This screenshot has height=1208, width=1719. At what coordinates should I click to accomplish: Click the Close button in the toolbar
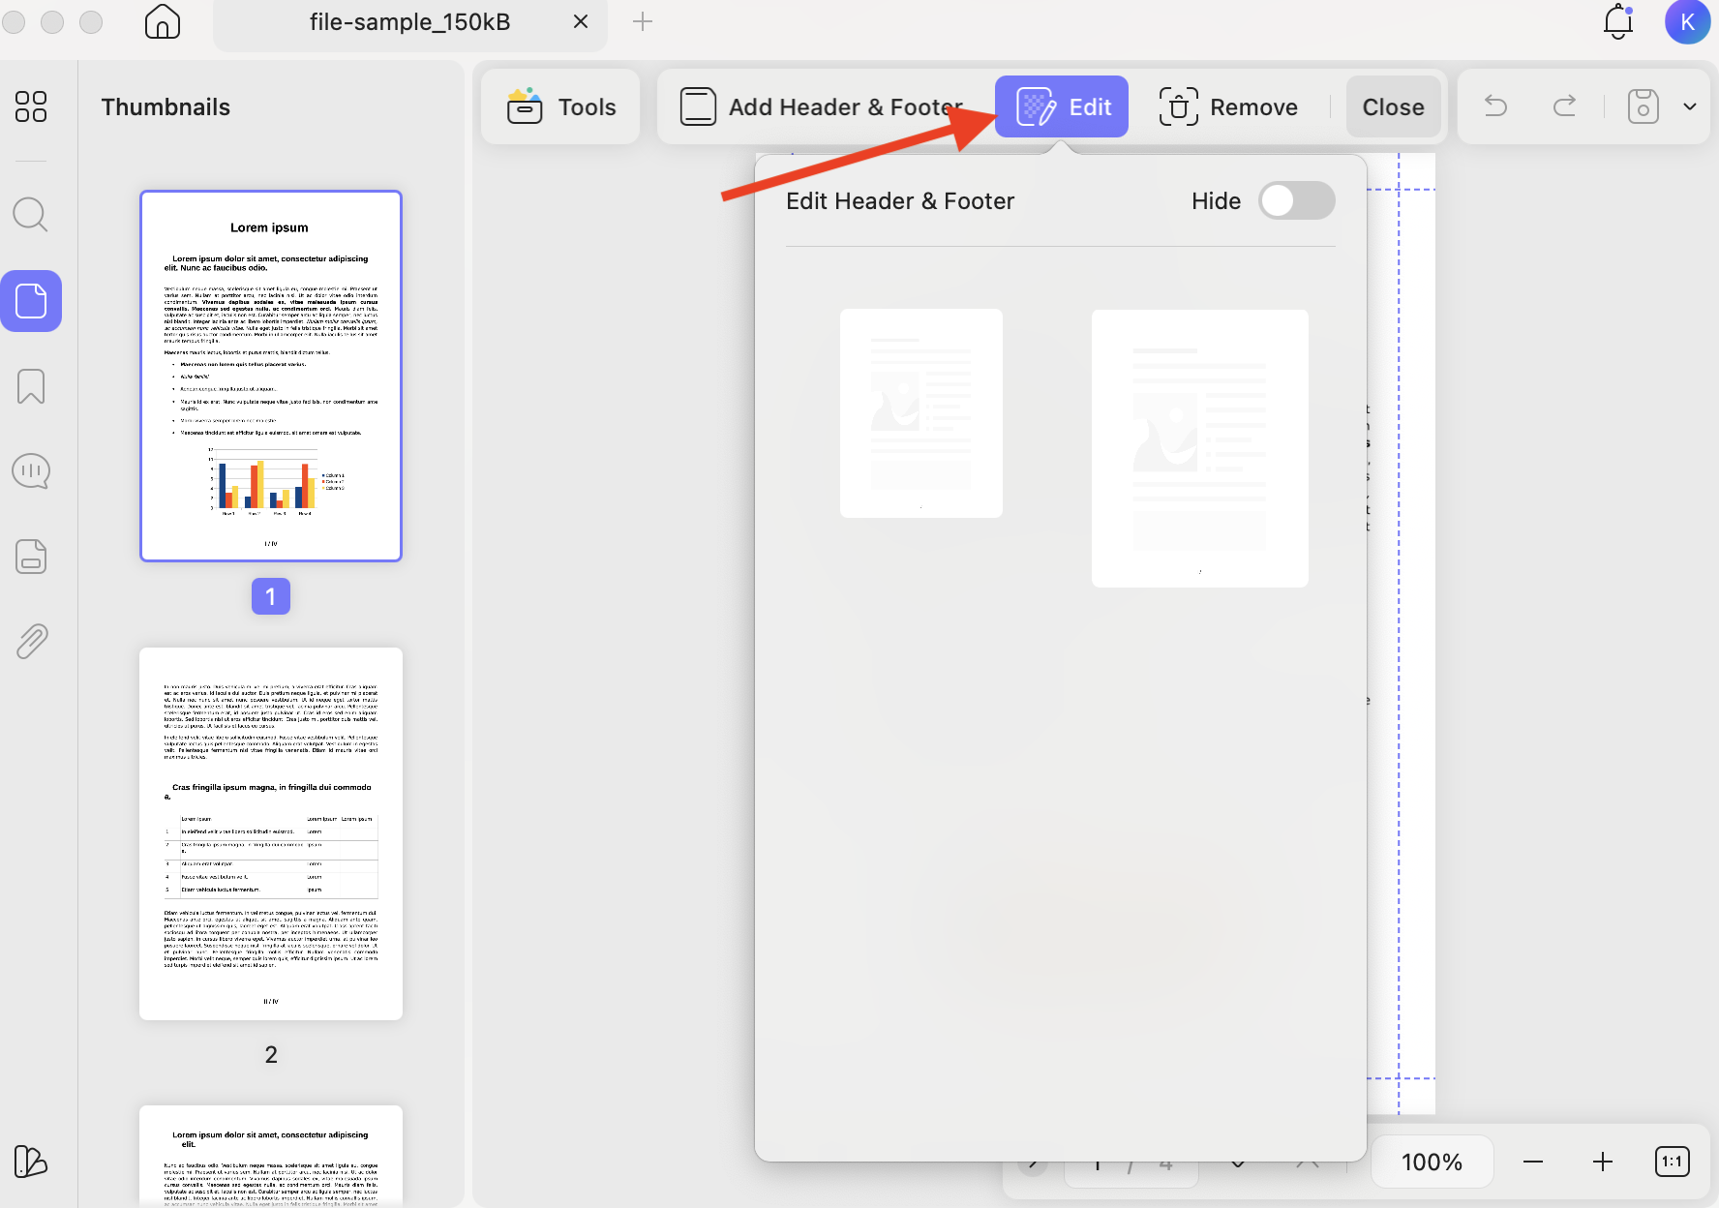(1394, 106)
